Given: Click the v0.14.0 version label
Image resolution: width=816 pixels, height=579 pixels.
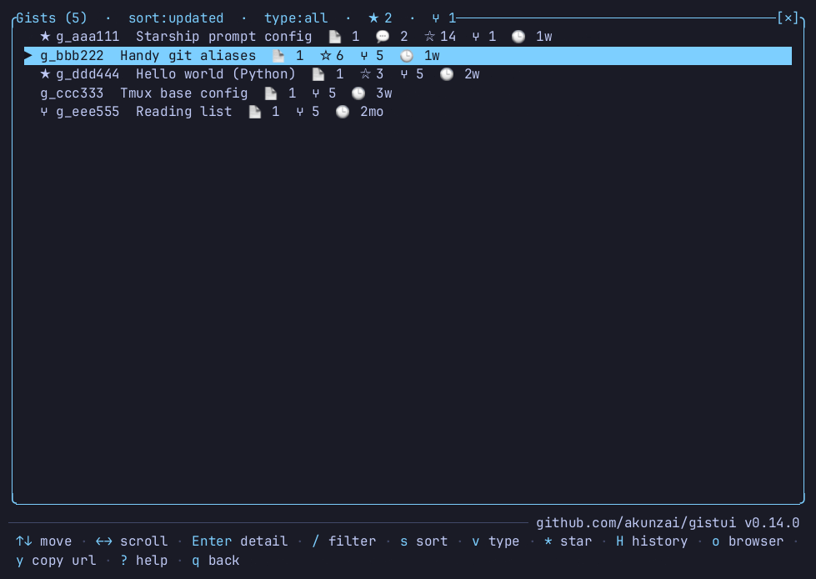Looking at the screenshot, I should click(772, 523).
